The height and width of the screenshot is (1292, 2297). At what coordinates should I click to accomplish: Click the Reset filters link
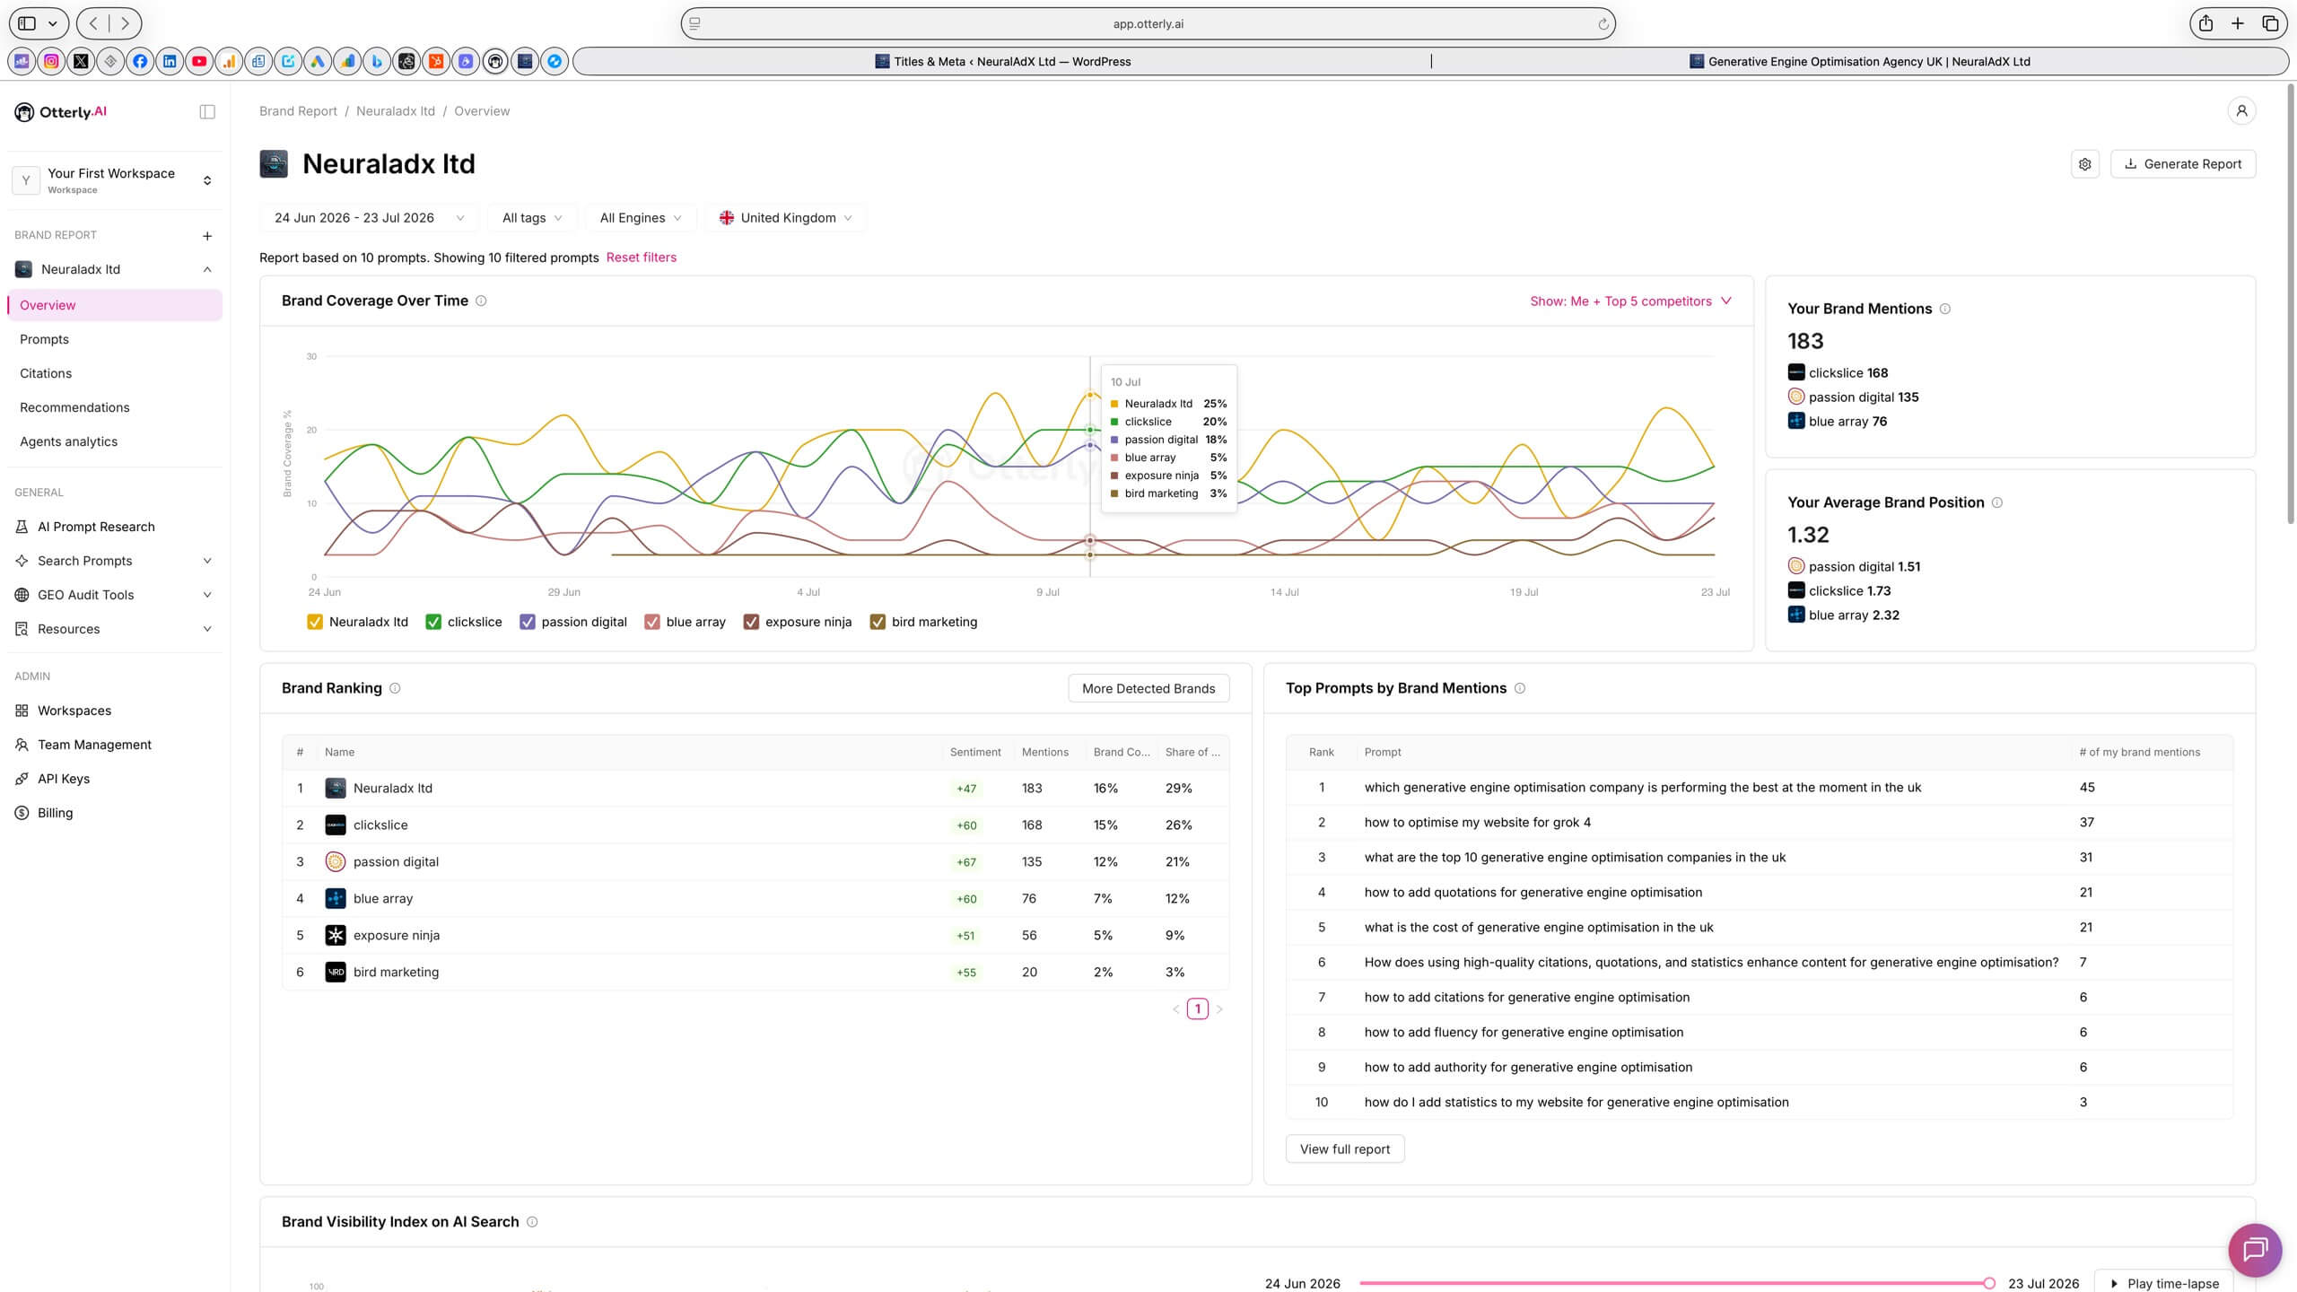tap(641, 258)
